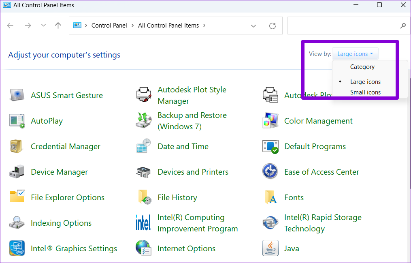Open Intel(R) Computing Improvement Program link

[198, 223]
